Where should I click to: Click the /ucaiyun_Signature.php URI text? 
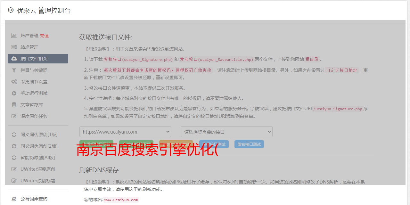338,109
